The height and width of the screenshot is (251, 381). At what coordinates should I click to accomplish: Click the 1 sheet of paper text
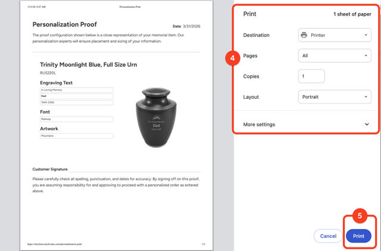point(352,14)
